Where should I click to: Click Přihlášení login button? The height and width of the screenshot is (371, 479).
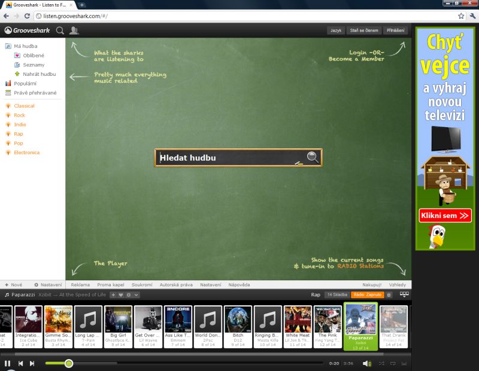click(x=395, y=30)
